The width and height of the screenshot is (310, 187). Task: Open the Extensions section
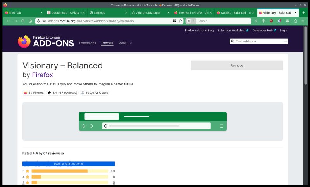(88, 43)
